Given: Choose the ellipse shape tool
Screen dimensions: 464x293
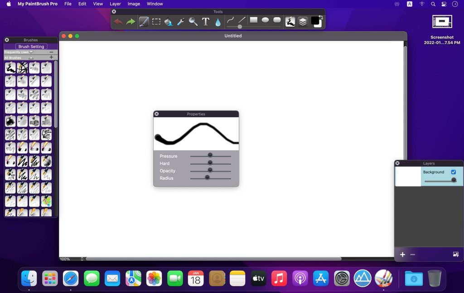Looking at the screenshot, I should click(265, 20).
